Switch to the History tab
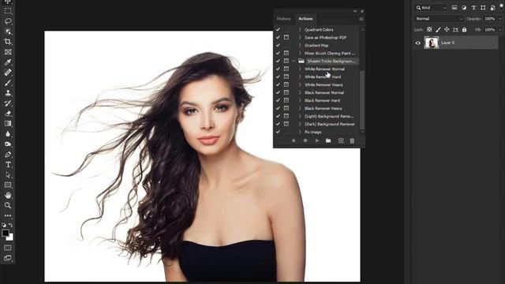The width and height of the screenshot is (505, 284). [x=283, y=19]
